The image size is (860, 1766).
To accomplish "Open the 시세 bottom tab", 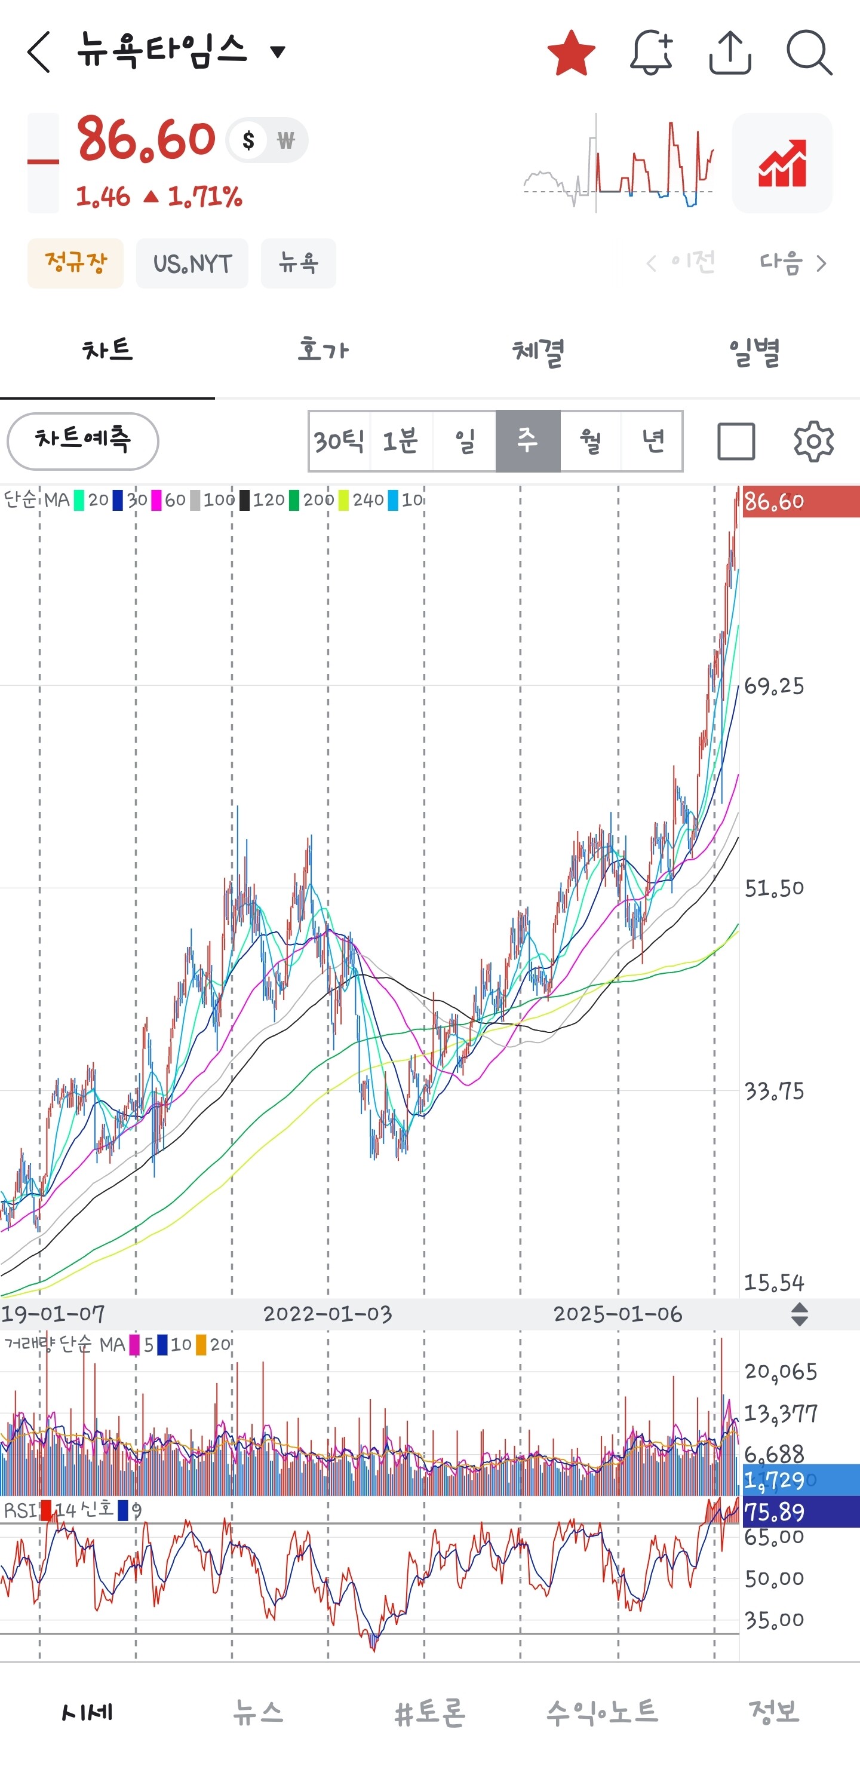I will tap(87, 1712).
